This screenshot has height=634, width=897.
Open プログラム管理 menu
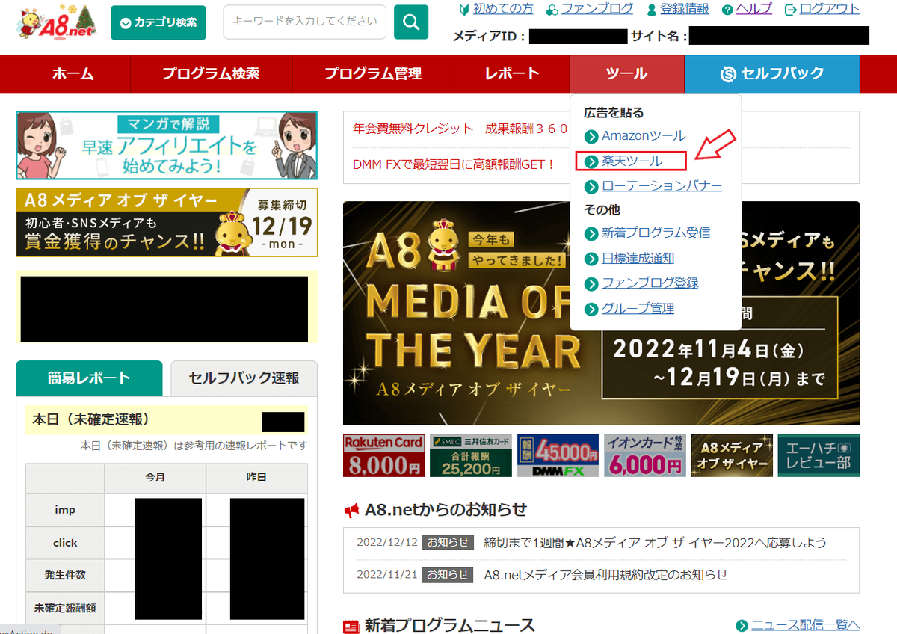pos(373,73)
